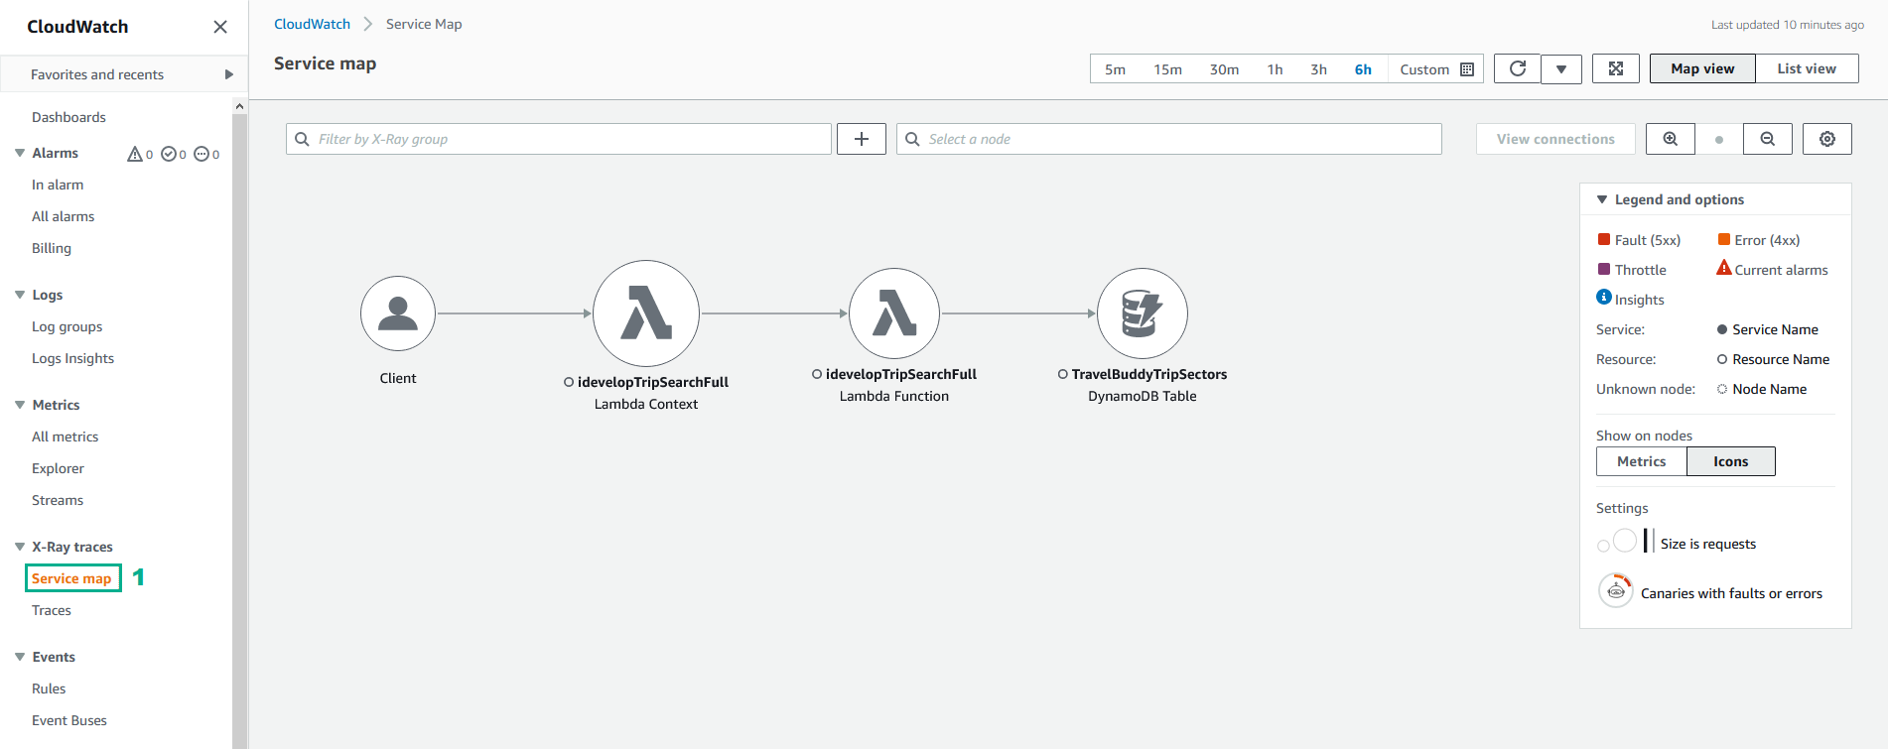Click the Custom time range button

[1435, 69]
